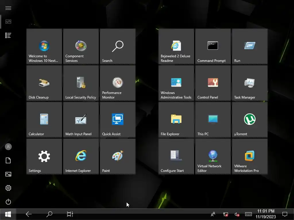Launch Component Services tile
Viewport: 294px width, 220px height.
coord(81,47)
